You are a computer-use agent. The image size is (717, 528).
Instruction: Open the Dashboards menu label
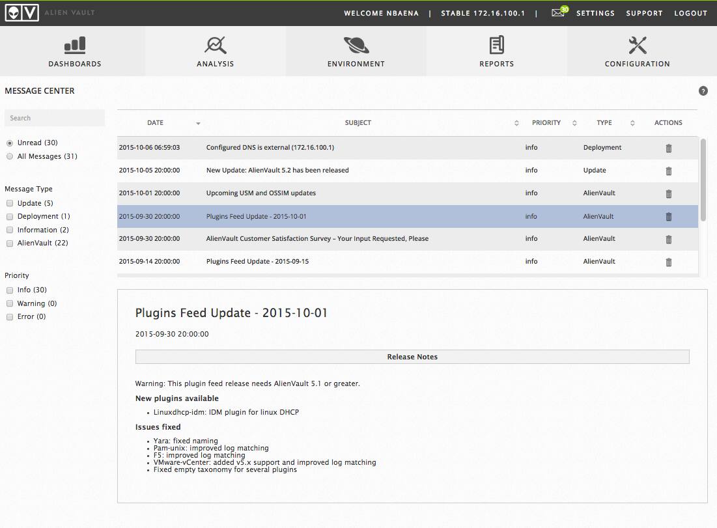click(75, 64)
